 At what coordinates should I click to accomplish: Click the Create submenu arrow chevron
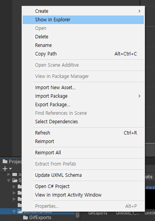point(139,11)
